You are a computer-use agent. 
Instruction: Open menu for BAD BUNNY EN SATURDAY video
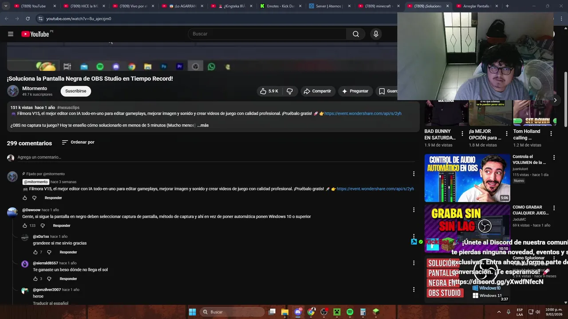click(x=462, y=133)
